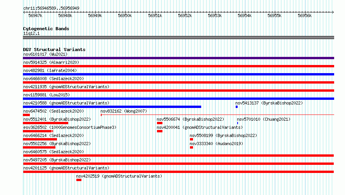Click the small red nsv5508199 marker
The image size is (345, 195).
click(191, 139)
